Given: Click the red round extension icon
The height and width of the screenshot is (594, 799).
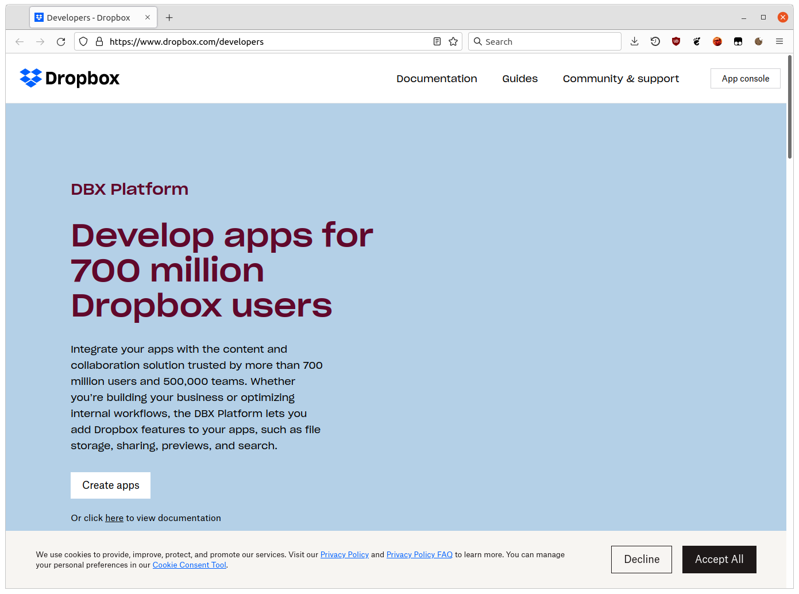Looking at the screenshot, I should (x=717, y=41).
